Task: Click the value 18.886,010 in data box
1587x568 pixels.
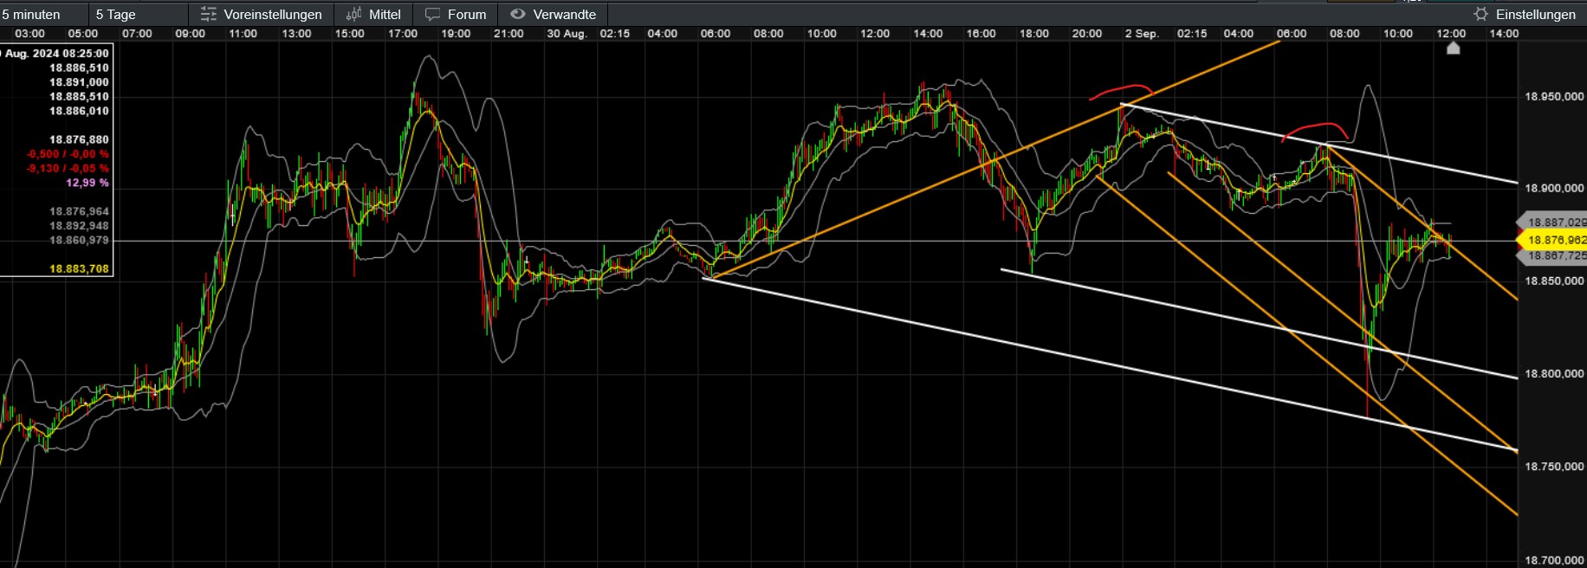Action: click(x=79, y=111)
